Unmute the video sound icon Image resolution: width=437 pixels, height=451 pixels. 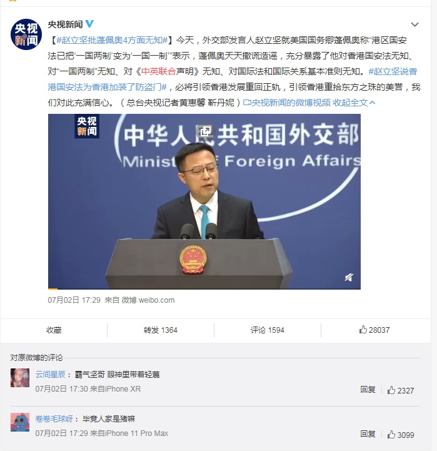349,277
